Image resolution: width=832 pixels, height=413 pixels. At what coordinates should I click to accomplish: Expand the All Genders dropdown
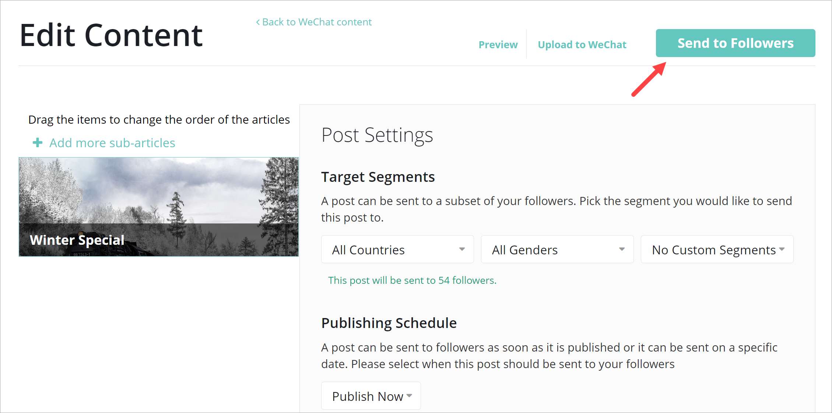(x=557, y=249)
